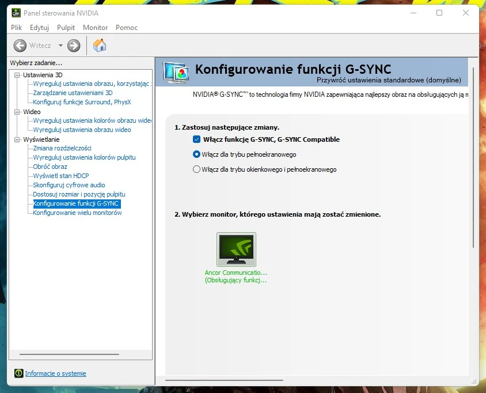This screenshot has width=486, height=393.
Task: Collapse the Wideo tree node
Action: [x=17, y=112]
